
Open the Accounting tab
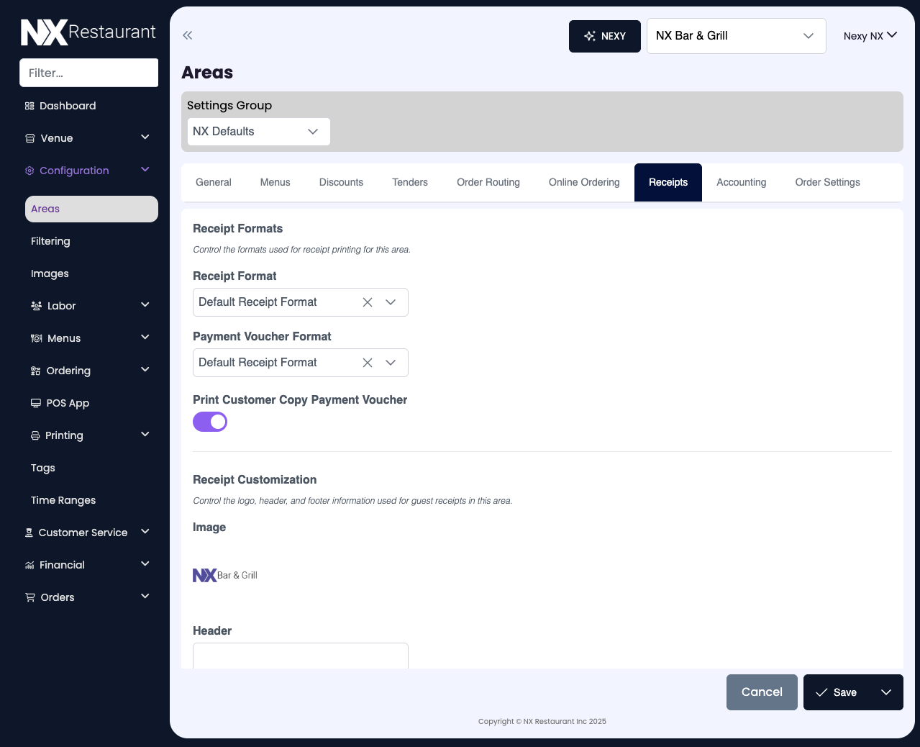coord(741,183)
